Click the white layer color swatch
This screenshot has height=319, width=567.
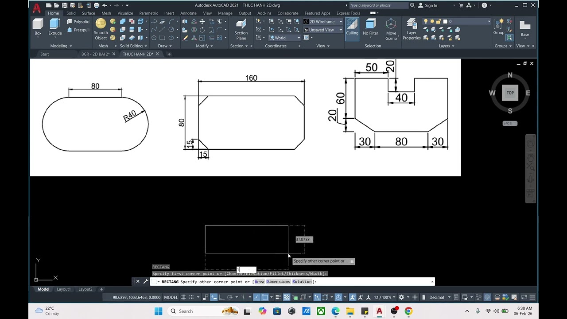pos(445,22)
